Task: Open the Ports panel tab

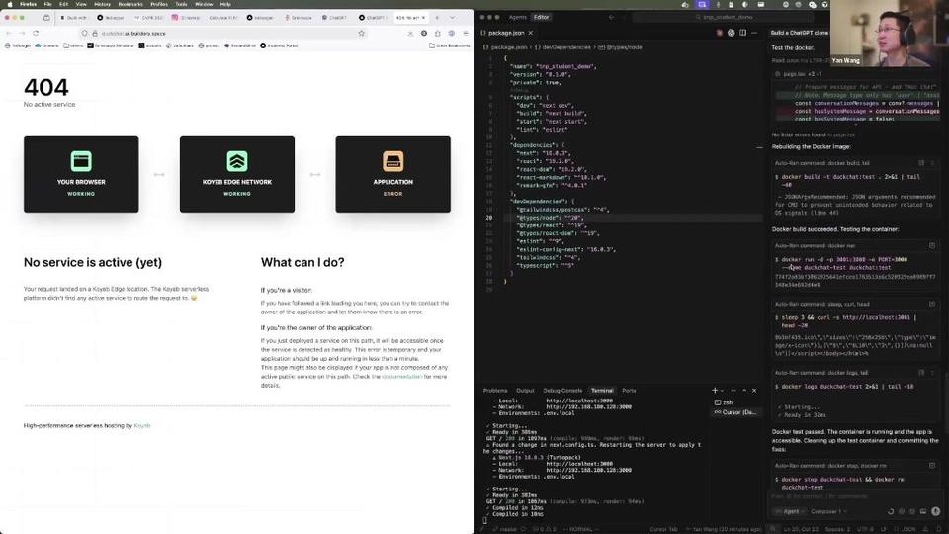Action: pos(629,391)
